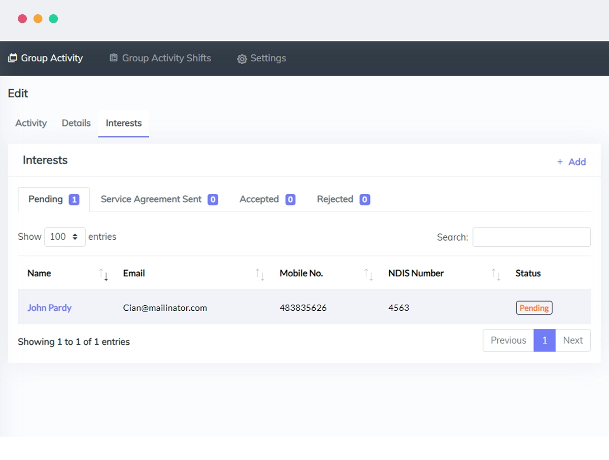This screenshot has height=460, width=609.
Task: Open the Settings menu
Action: (x=262, y=58)
